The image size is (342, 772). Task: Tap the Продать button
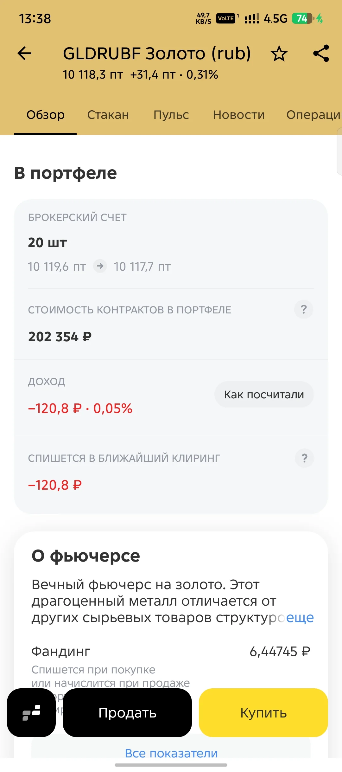tap(127, 712)
